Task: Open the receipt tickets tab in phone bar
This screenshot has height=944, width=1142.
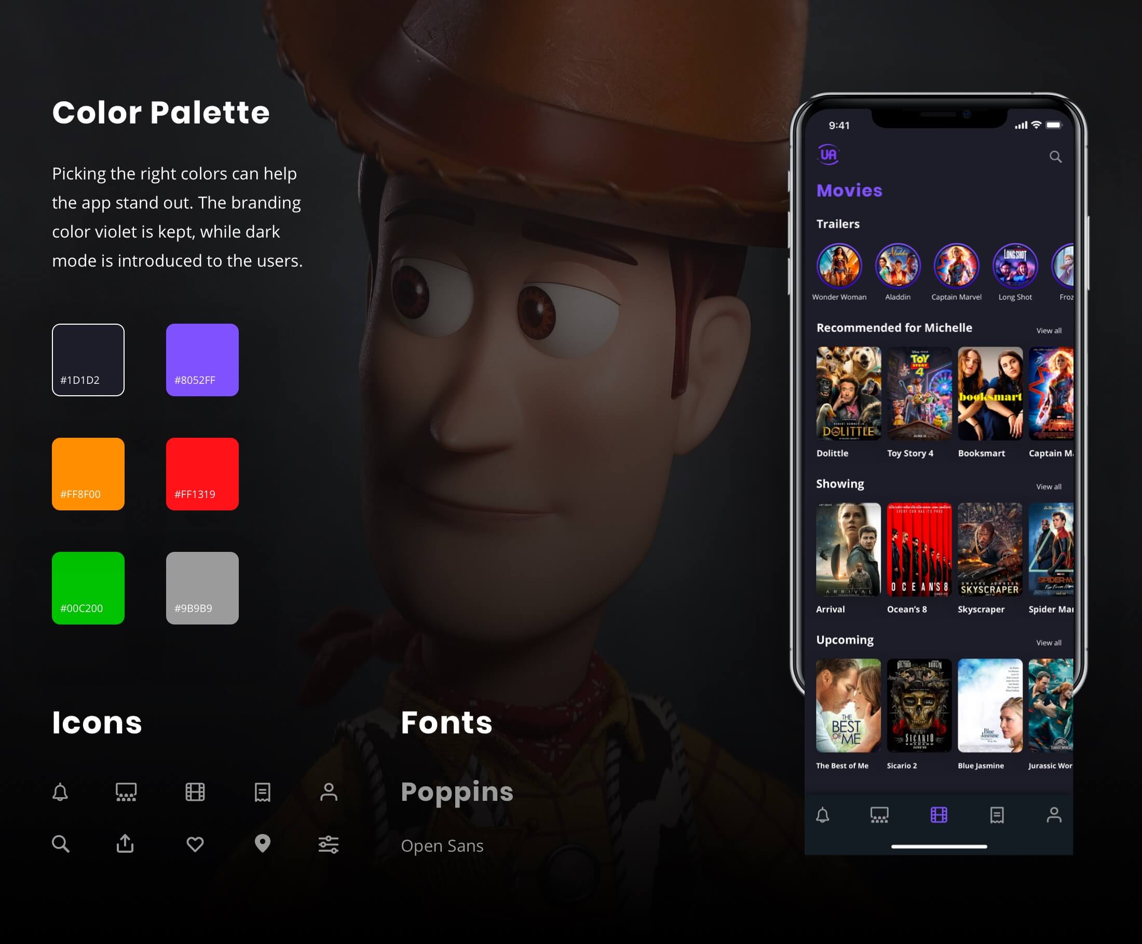Action: [997, 815]
